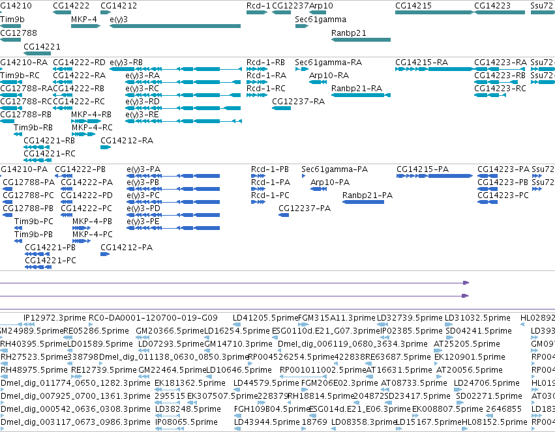Click the CG12788-PA protein label
The height and width of the screenshot is (432, 555).
(29, 182)
